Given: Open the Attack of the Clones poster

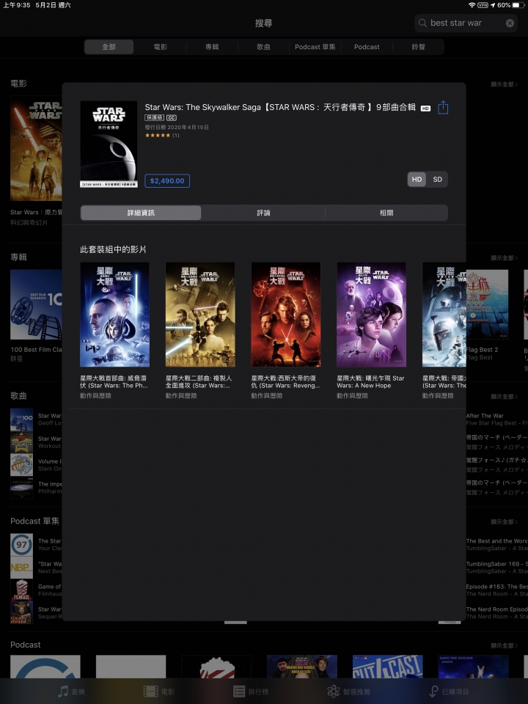Looking at the screenshot, I should pos(200,315).
